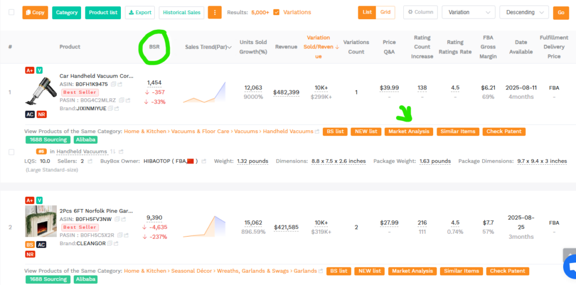Open the blue chat support bubble
Viewport: 576px width, 285px height.
coord(569,268)
